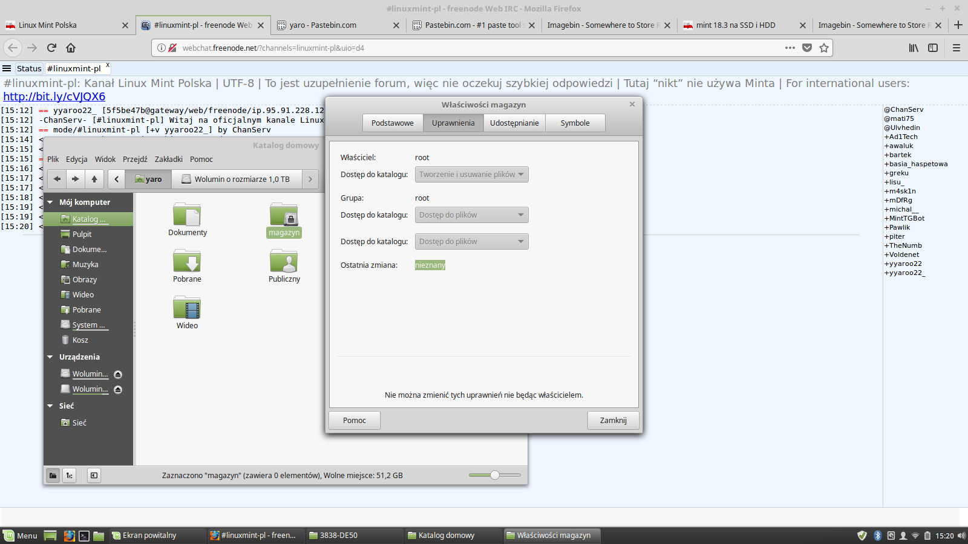Open the volume control in system tray
This screenshot has height=544, width=968.
coord(961,536)
